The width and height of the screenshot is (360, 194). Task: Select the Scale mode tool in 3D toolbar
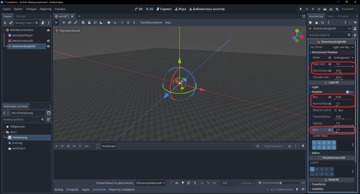pos(76,22)
